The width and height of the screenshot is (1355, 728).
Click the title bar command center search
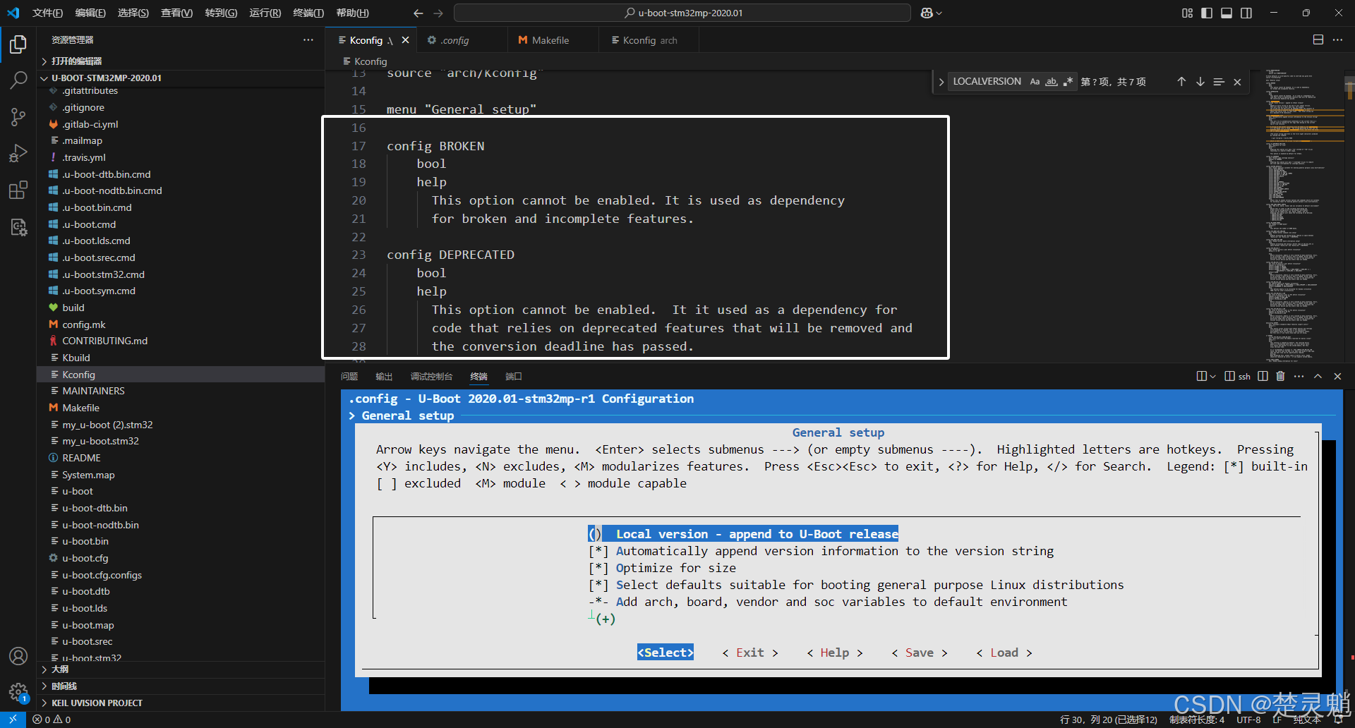tap(682, 13)
